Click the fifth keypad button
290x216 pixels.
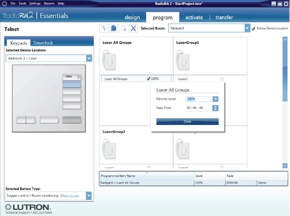tap(72, 106)
